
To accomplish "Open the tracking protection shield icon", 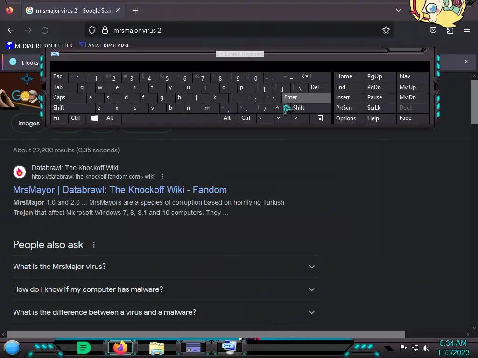I will 92,30.
